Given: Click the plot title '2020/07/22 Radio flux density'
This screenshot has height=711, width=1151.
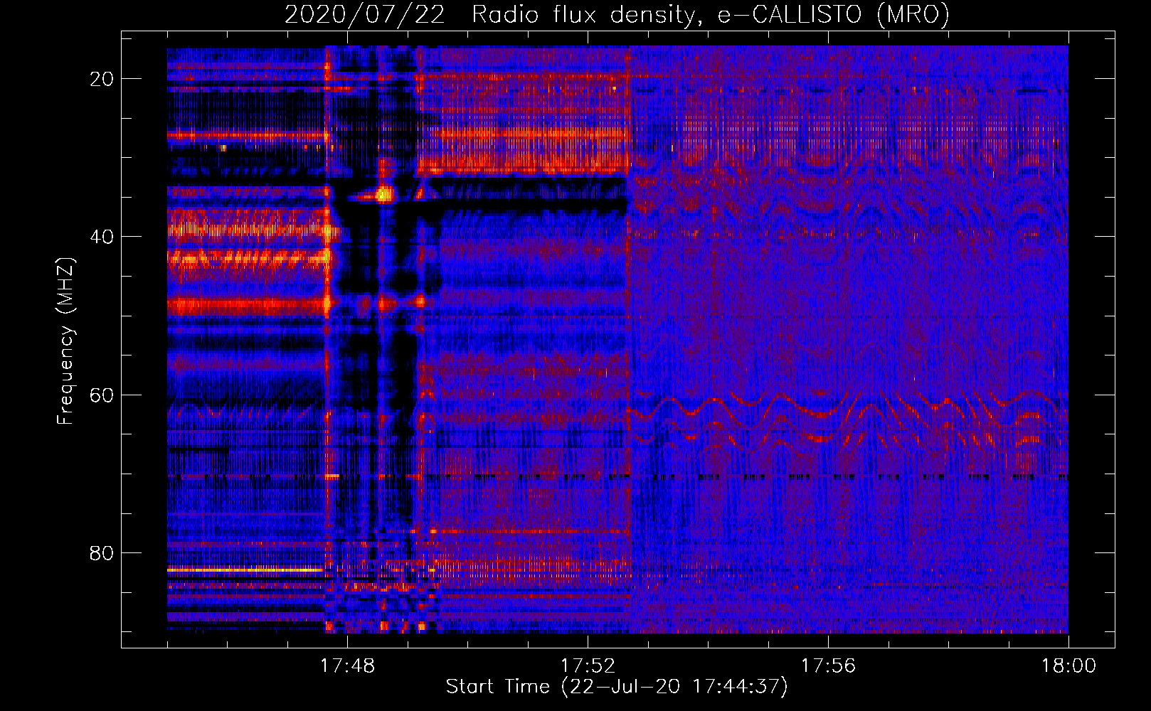Looking at the screenshot, I should pos(617,14).
